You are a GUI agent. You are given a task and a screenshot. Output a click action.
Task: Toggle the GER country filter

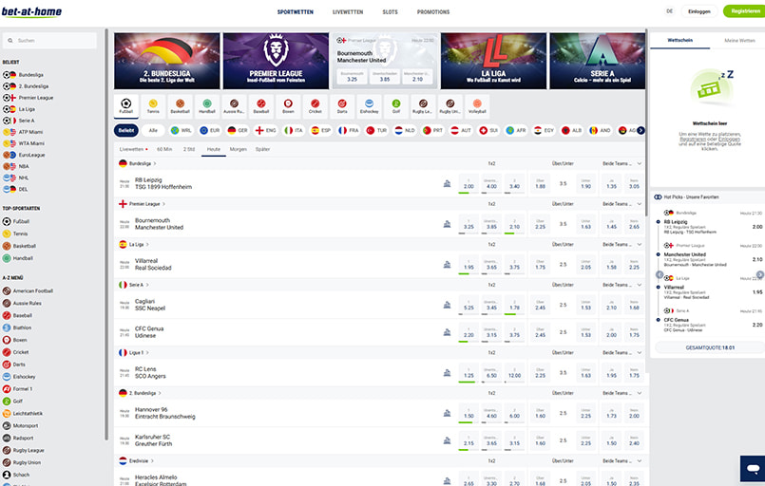click(238, 131)
